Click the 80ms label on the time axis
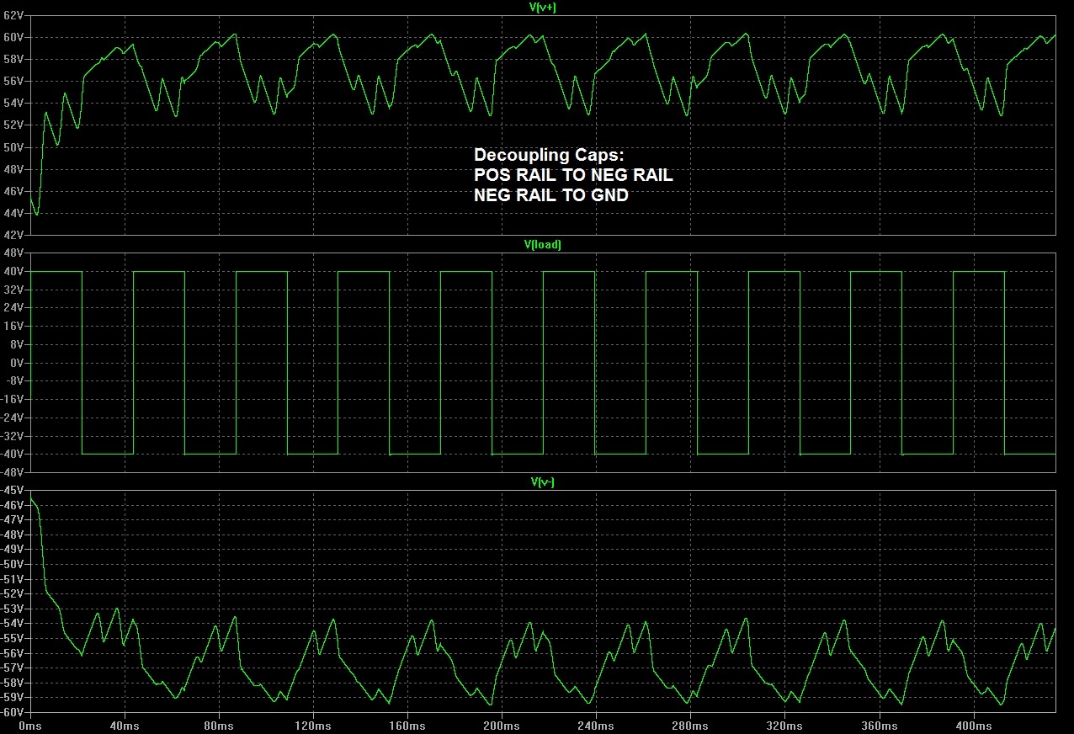Viewport: 1074px width, 734px height. tap(218, 725)
